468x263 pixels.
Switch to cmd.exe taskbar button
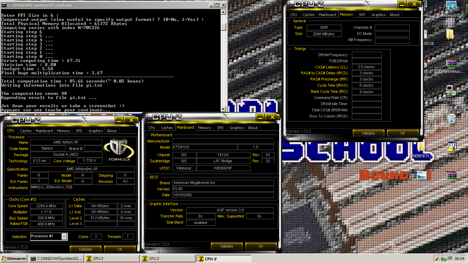coord(56,259)
